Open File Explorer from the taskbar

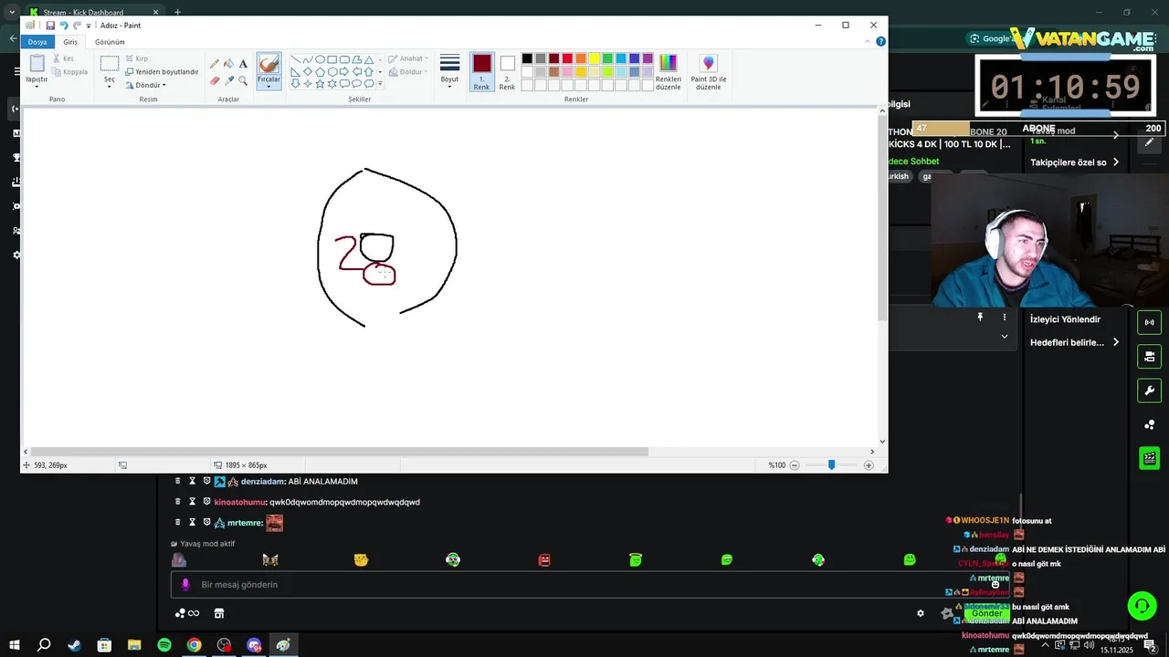[x=134, y=645]
